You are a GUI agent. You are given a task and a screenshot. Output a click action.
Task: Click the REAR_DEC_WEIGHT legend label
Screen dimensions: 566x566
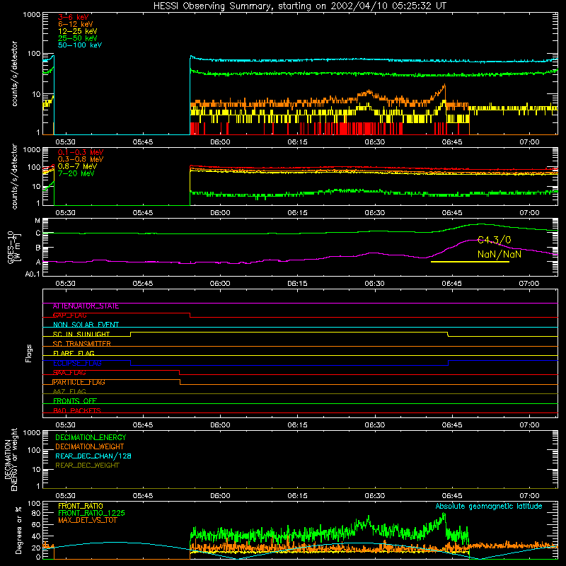click(87, 466)
